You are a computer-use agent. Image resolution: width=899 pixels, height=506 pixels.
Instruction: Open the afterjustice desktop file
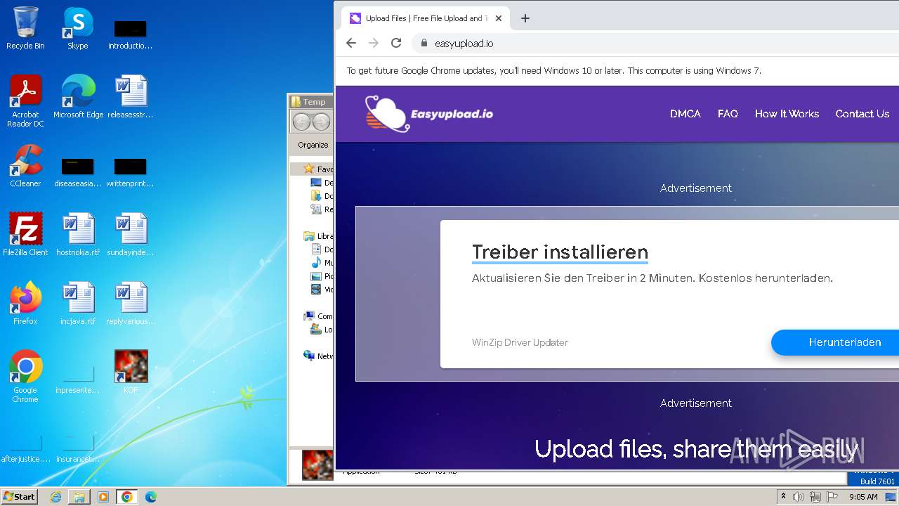(25, 447)
